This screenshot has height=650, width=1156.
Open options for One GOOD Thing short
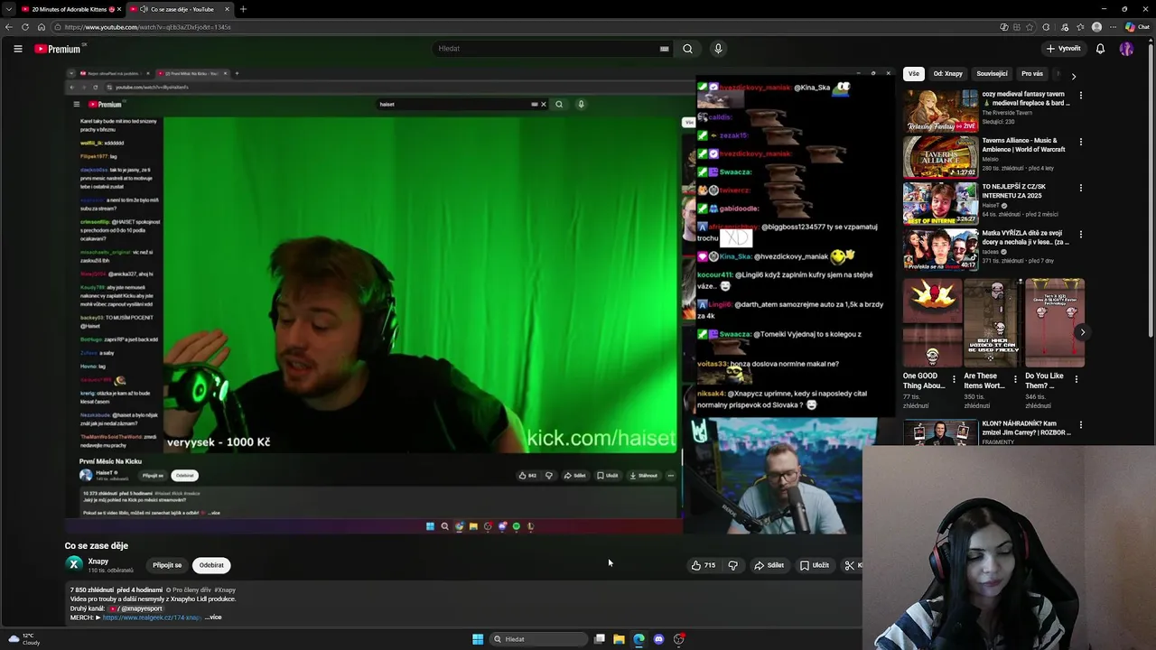coord(954,379)
